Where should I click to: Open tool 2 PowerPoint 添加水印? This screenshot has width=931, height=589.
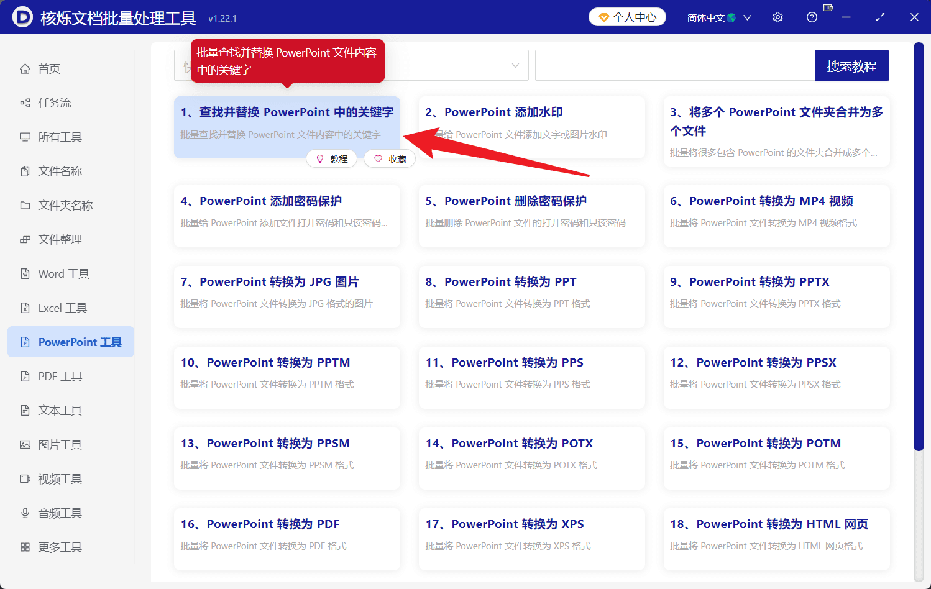[x=532, y=127]
